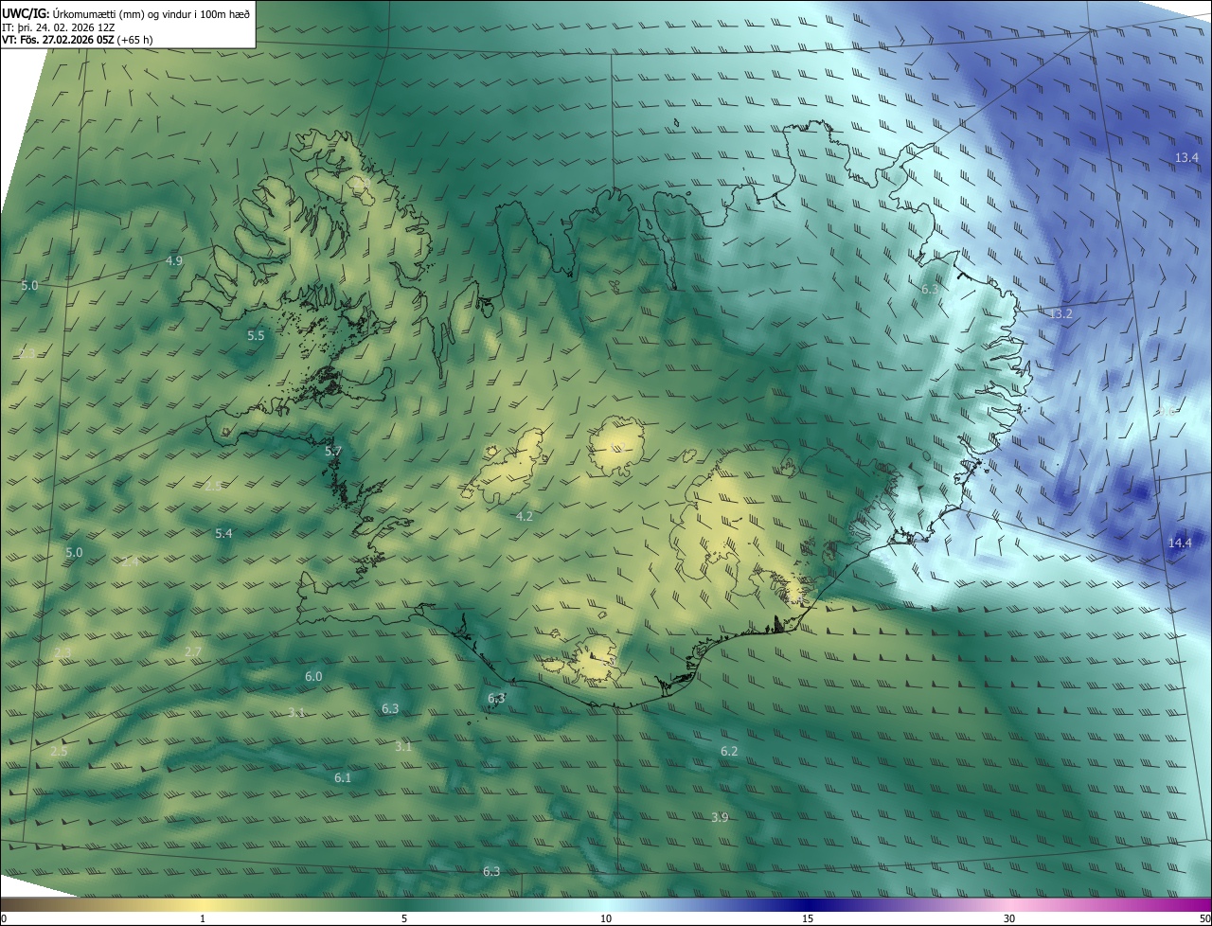This screenshot has width=1212, height=926.
Task: Click the 6.0 value label
Action: pyautogui.click(x=313, y=676)
